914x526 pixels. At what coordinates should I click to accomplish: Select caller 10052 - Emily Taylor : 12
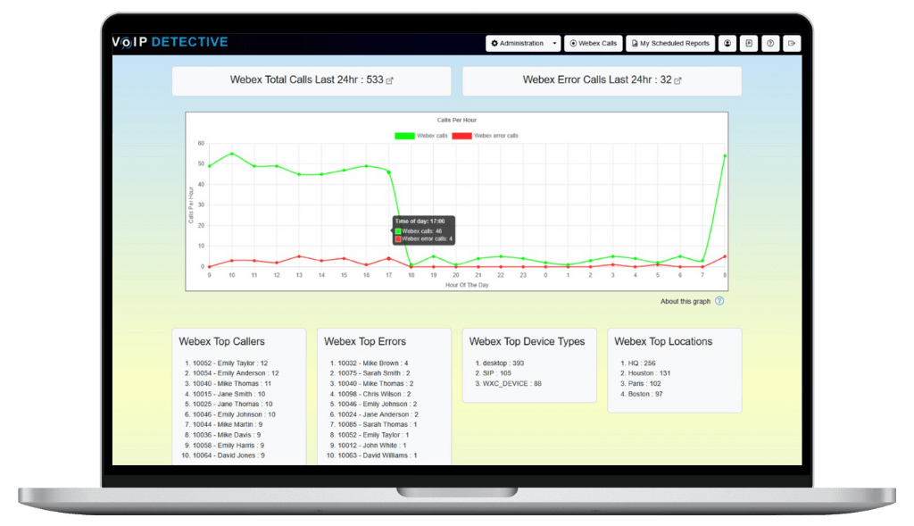pos(230,363)
